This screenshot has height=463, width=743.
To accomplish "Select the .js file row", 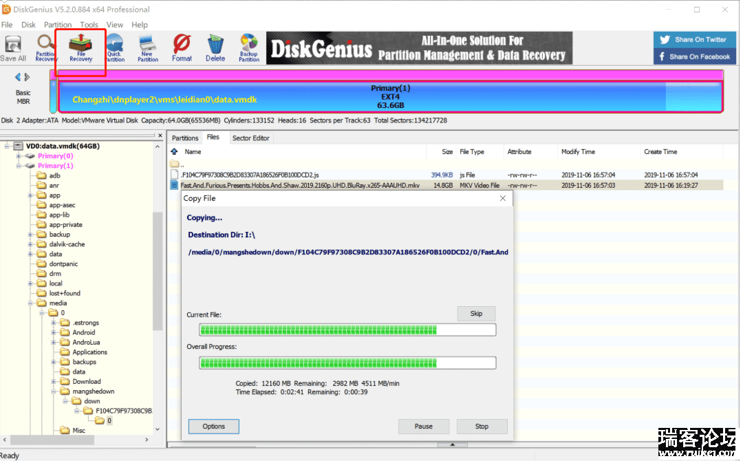I will pyautogui.click(x=446, y=175).
